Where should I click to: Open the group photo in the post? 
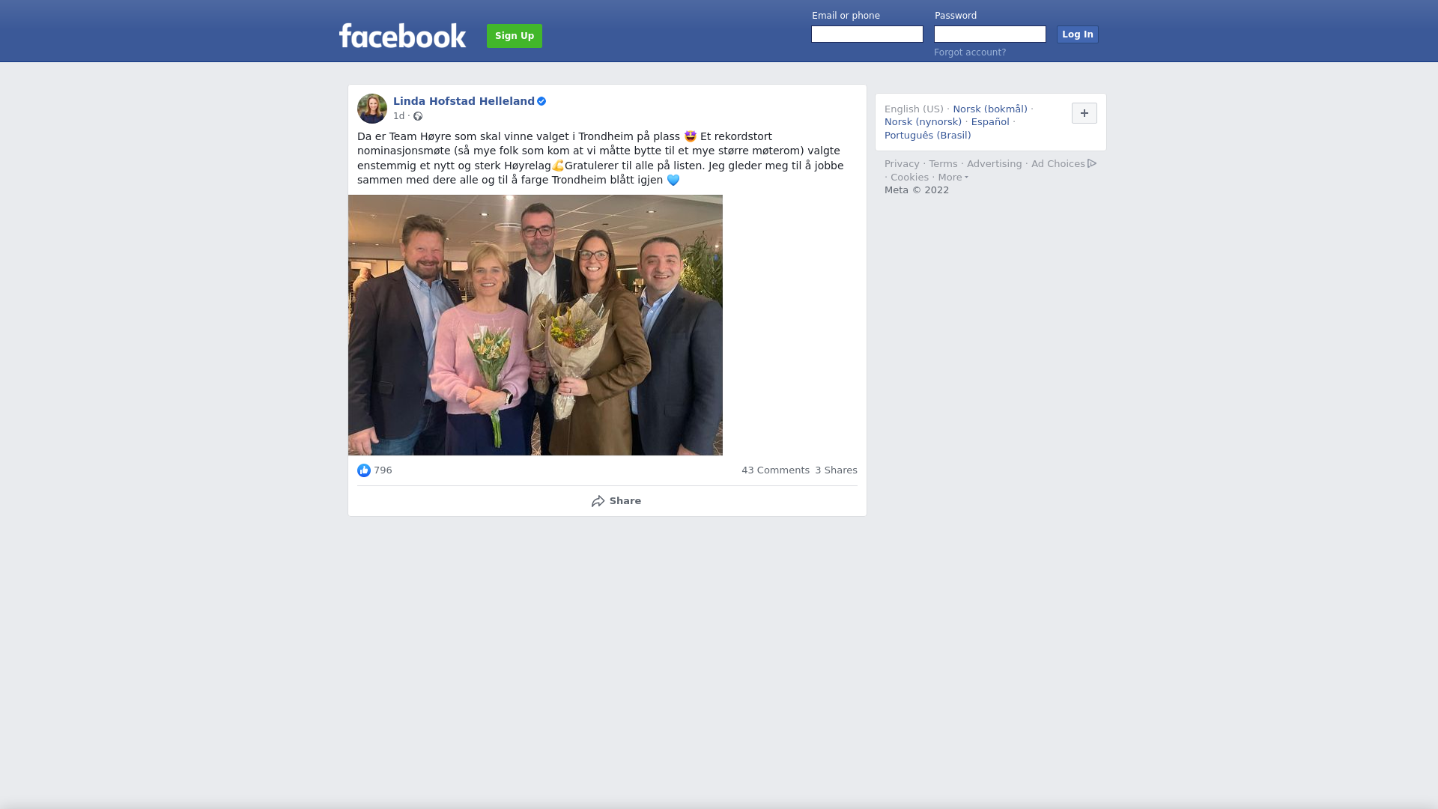(x=536, y=325)
